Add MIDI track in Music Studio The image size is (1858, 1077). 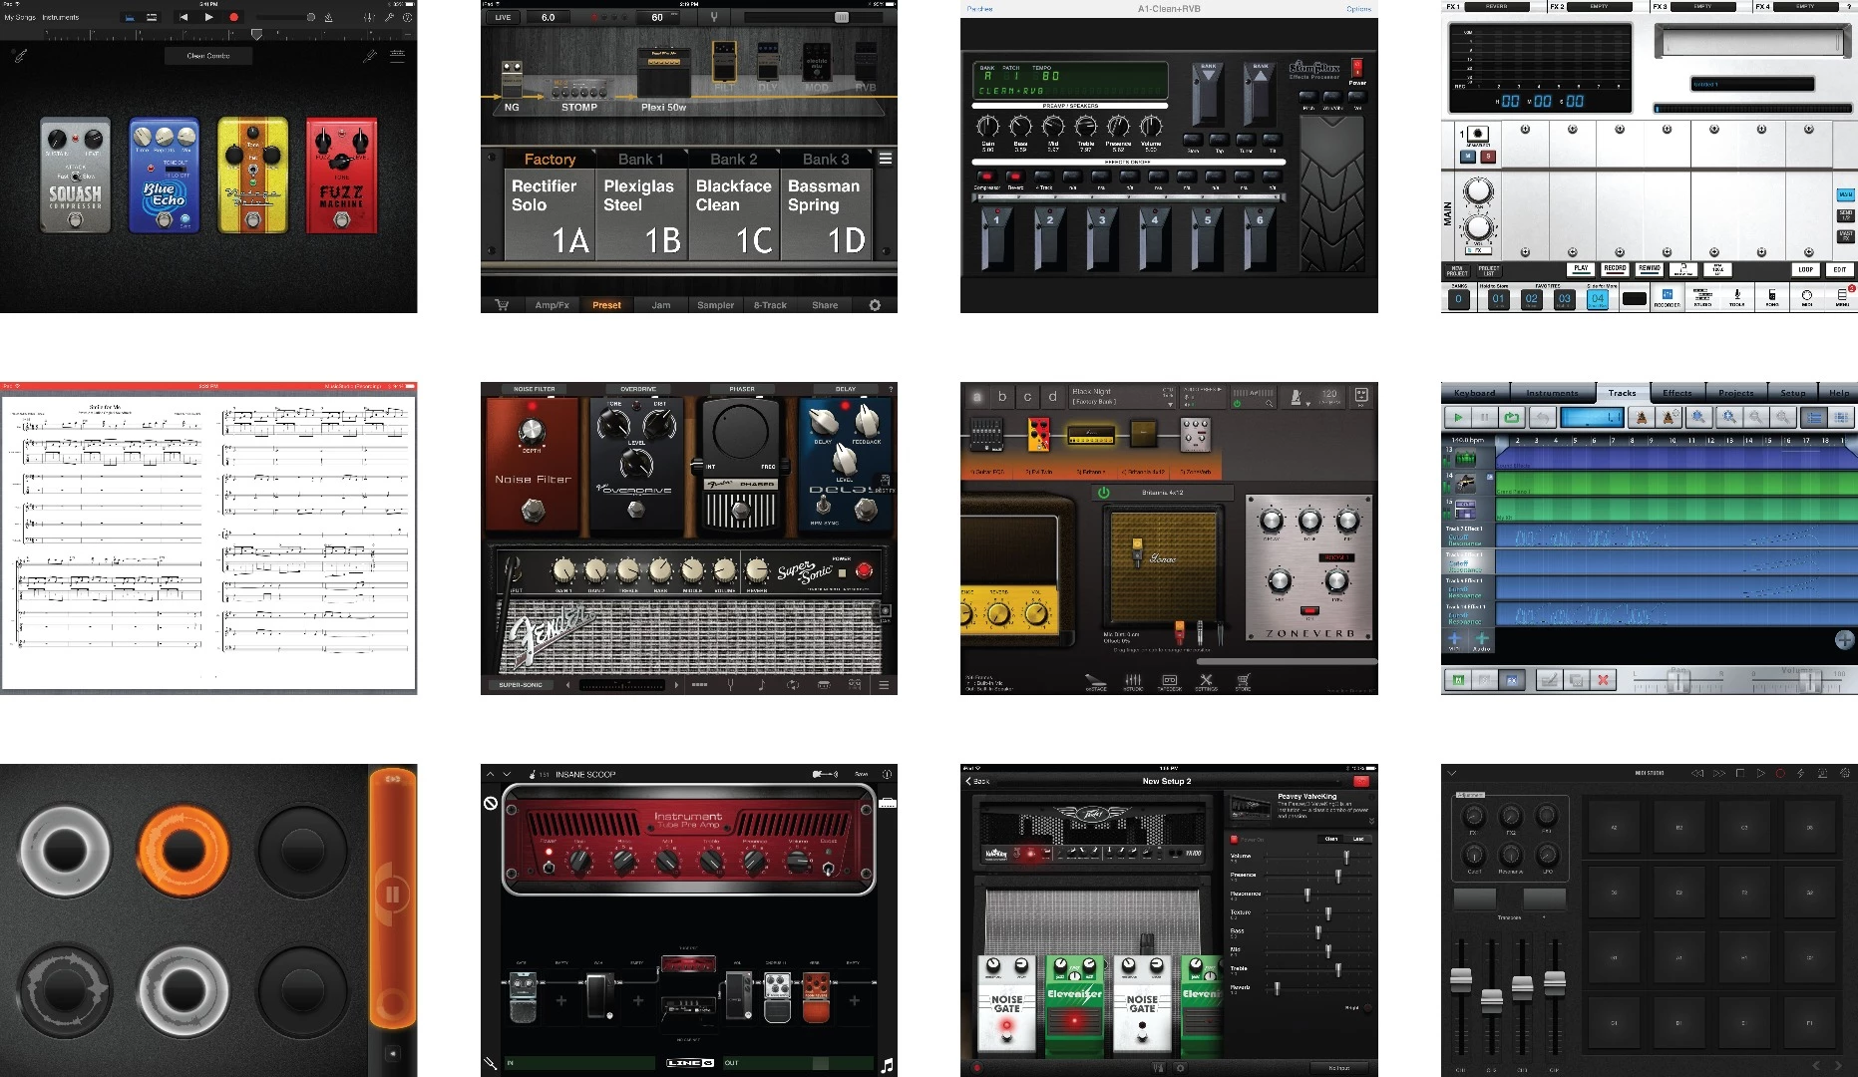(x=1454, y=639)
